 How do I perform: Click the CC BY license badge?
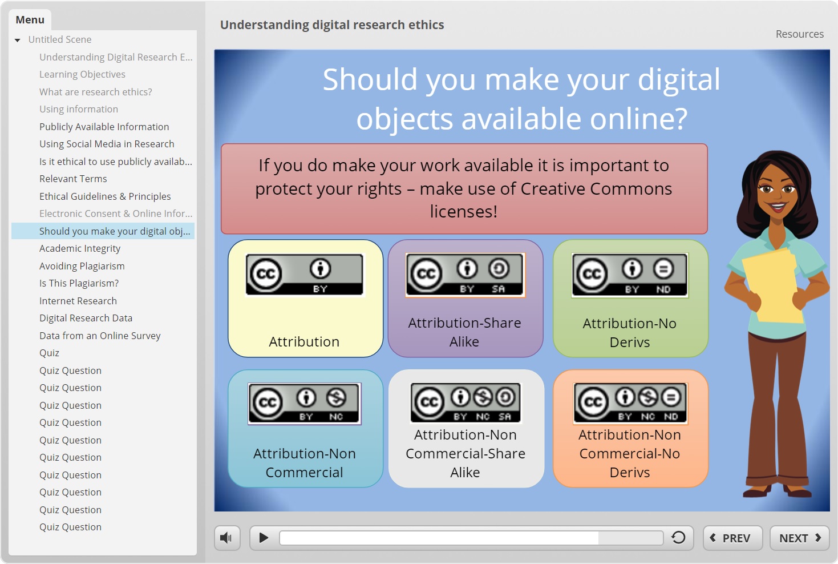(x=305, y=275)
